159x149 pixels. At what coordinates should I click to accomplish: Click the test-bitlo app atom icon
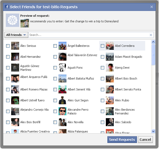point(12,20)
